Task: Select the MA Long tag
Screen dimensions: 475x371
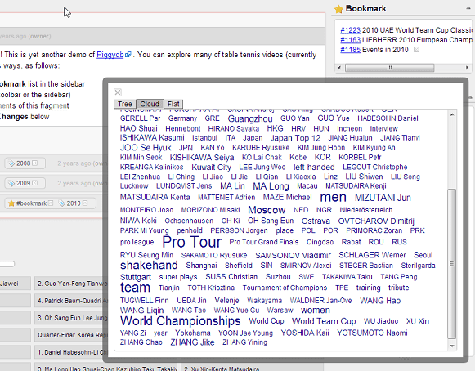Action: pyautogui.click(x=271, y=186)
